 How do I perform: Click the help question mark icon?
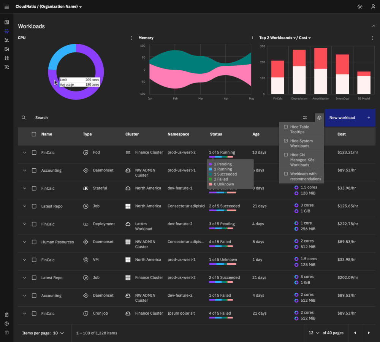coord(6,323)
